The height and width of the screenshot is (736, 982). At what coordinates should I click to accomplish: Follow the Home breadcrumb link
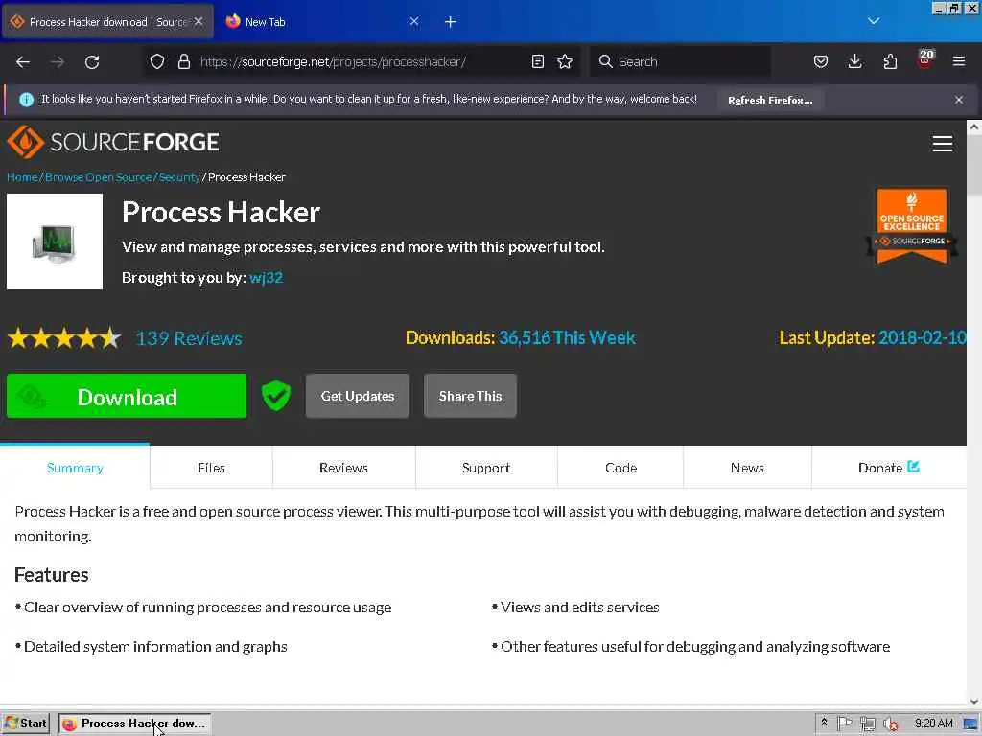coord(22,177)
